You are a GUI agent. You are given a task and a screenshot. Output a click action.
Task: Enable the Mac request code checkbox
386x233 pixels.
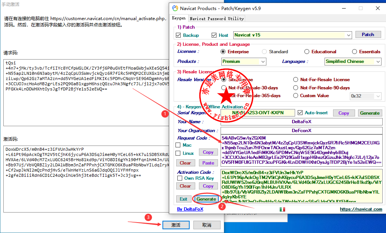[x=178, y=145]
